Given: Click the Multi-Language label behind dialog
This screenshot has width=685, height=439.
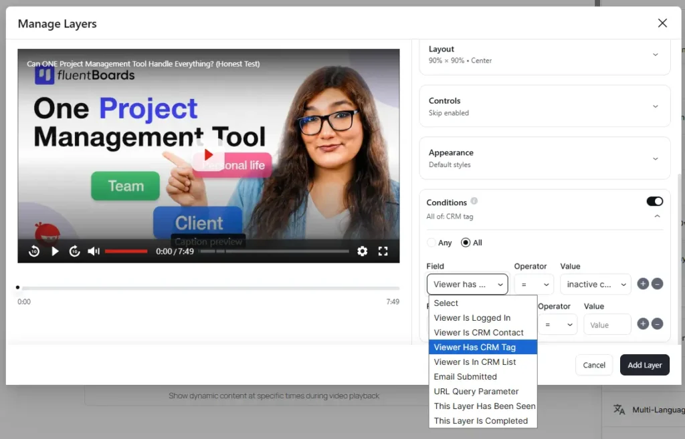Looking at the screenshot, I should (x=658, y=410).
